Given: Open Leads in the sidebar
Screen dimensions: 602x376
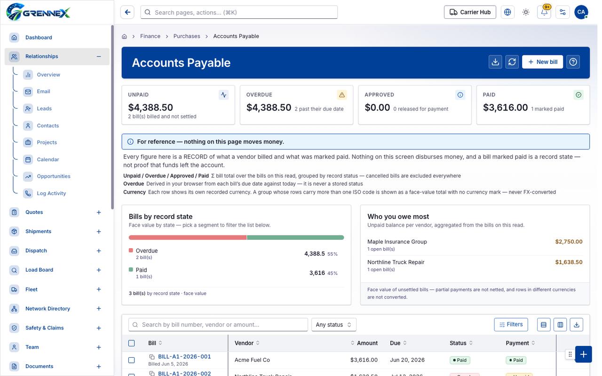Looking at the screenshot, I should pyautogui.click(x=44, y=109).
